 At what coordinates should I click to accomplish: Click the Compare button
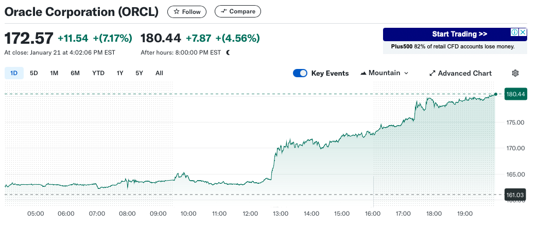(238, 11)
